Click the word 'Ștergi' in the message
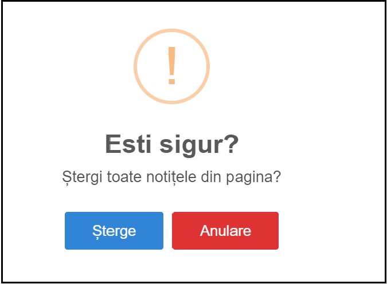 tap(82, 178)
